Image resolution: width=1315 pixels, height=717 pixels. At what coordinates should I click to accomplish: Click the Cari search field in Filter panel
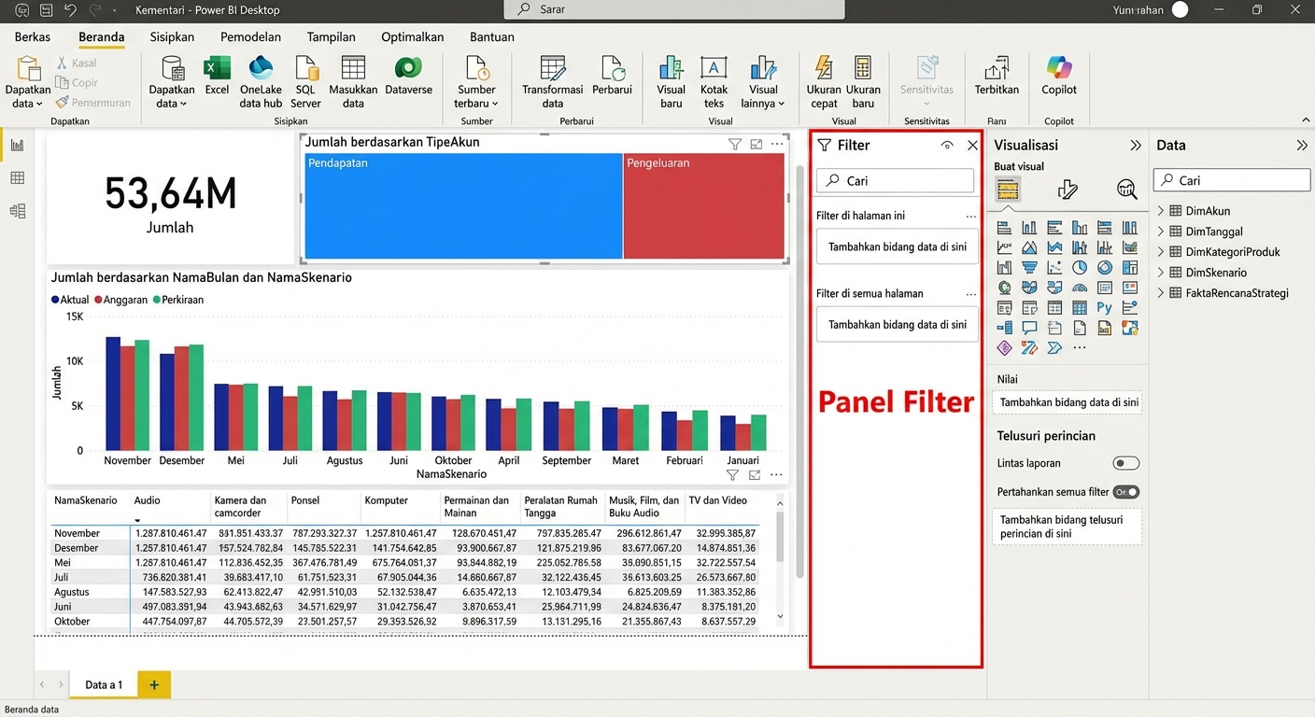tap(894, 180)
